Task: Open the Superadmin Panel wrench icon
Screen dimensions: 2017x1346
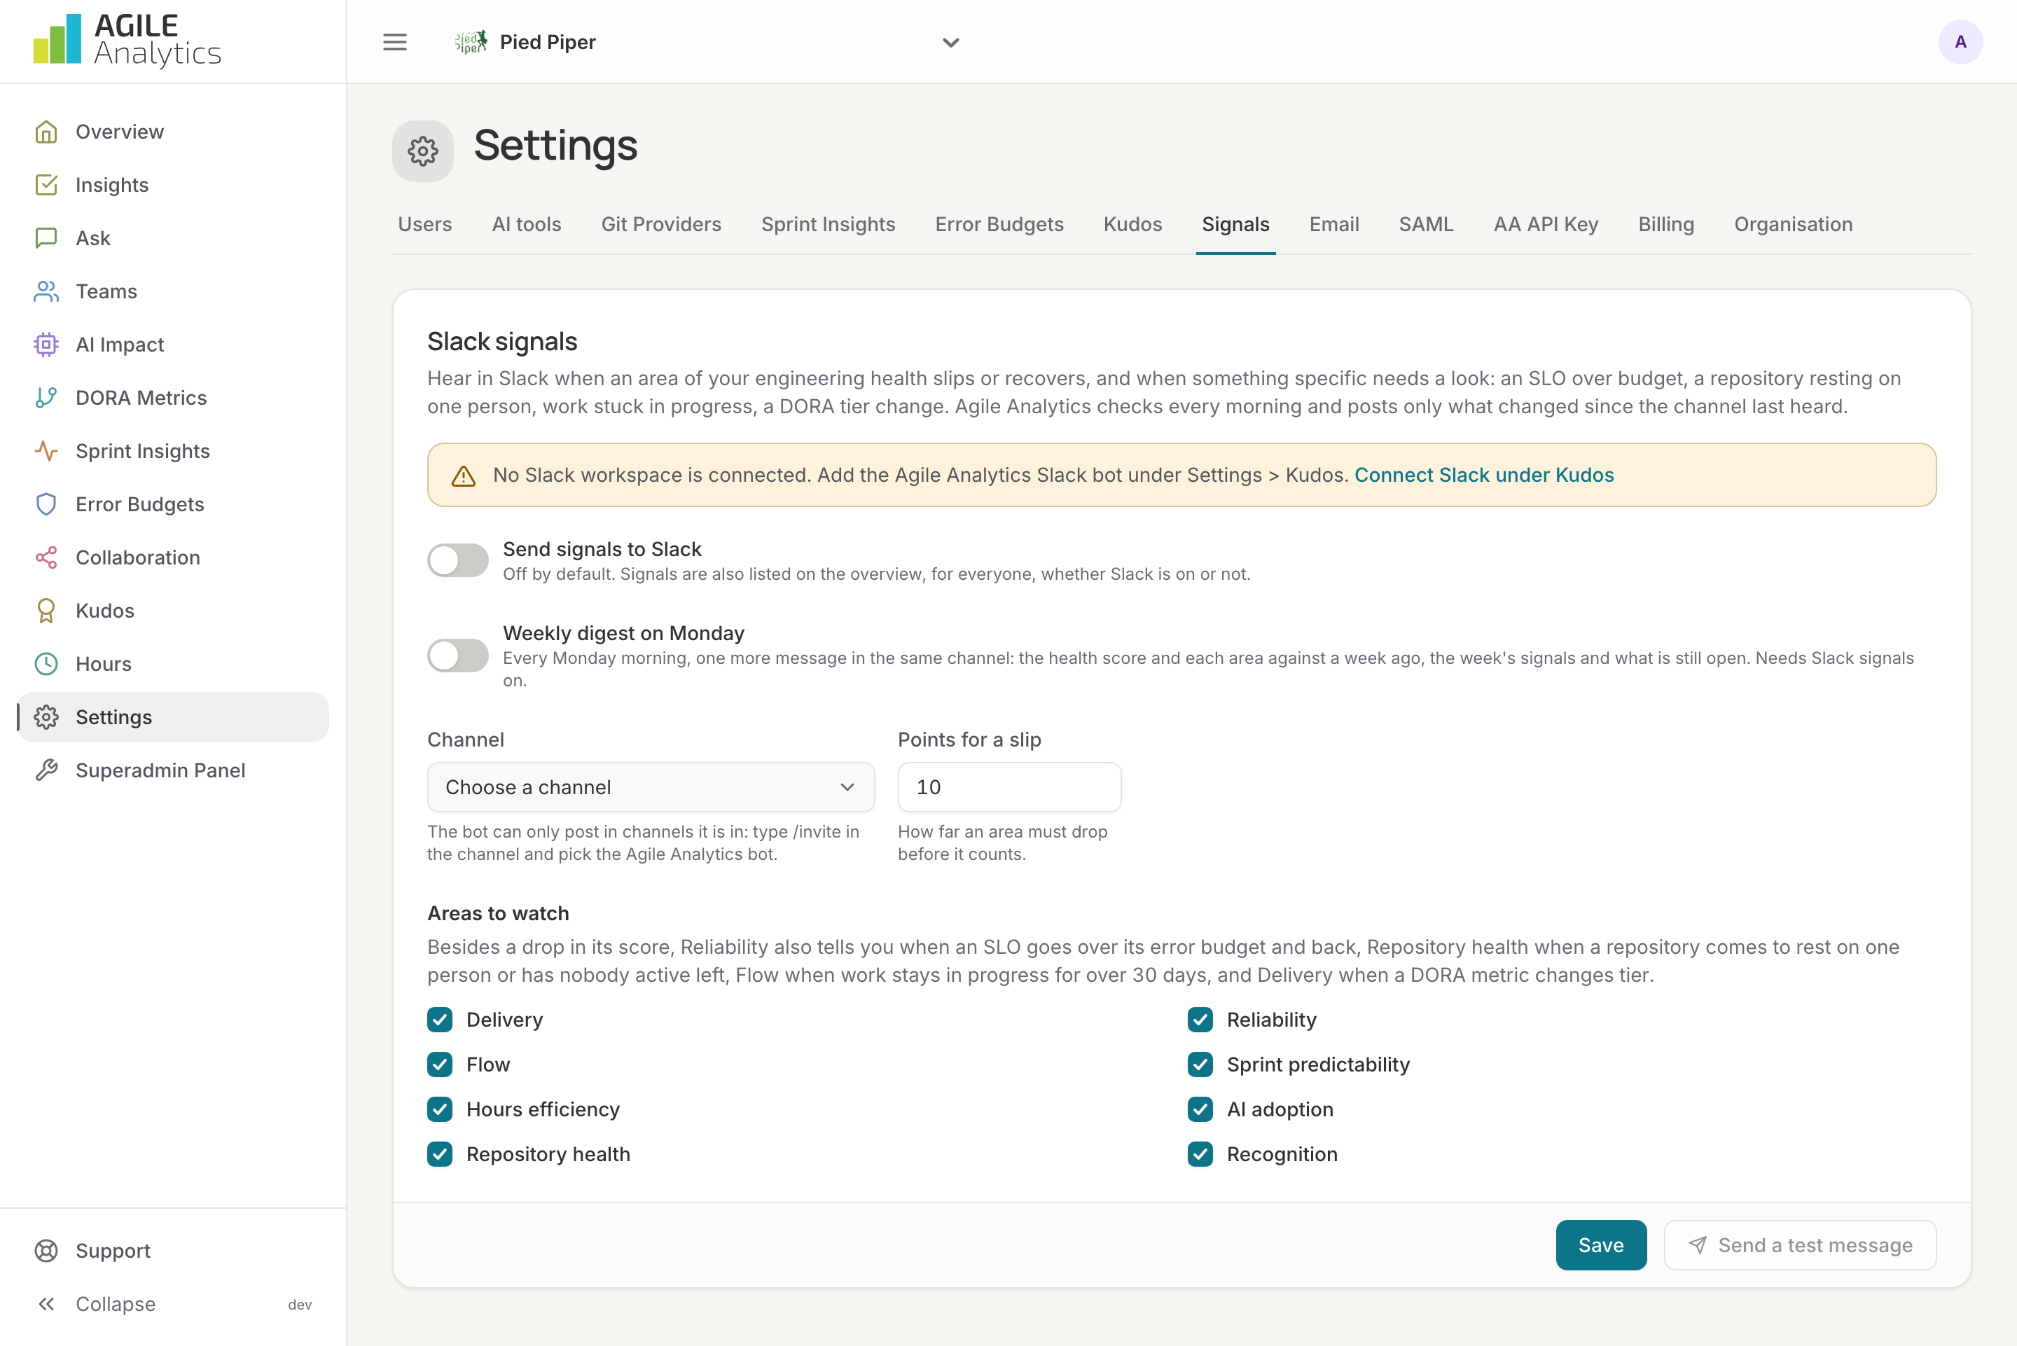Action: (x=46, y=770)
